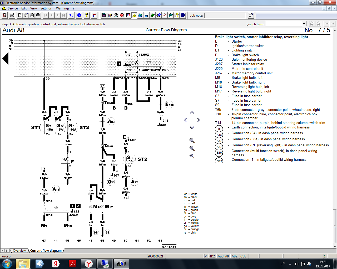This screenshot has height=269, width=337.
Task: Open the View menu
Action: click(33, 8)
